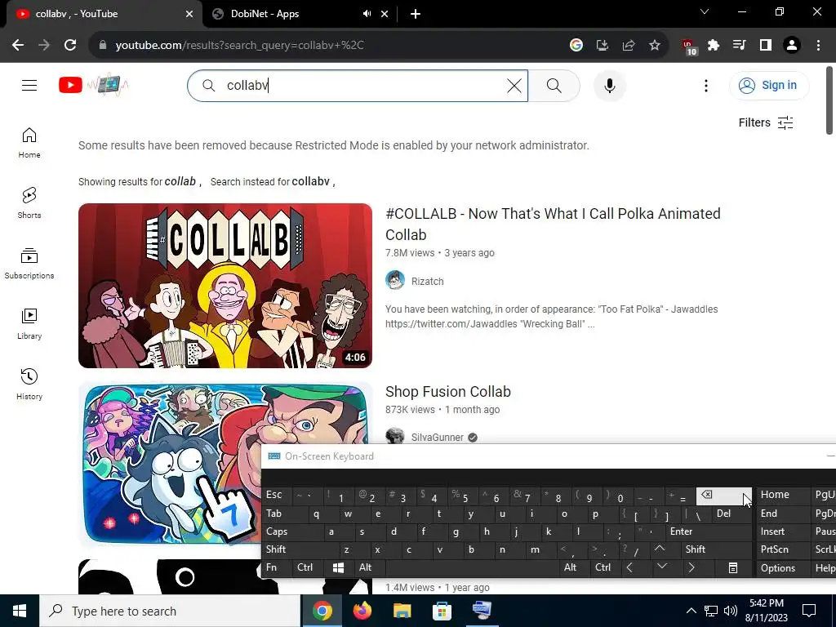Click the YouTube search input field
The height and width of the screenshot is (627, 836).
tap(358, 85)
